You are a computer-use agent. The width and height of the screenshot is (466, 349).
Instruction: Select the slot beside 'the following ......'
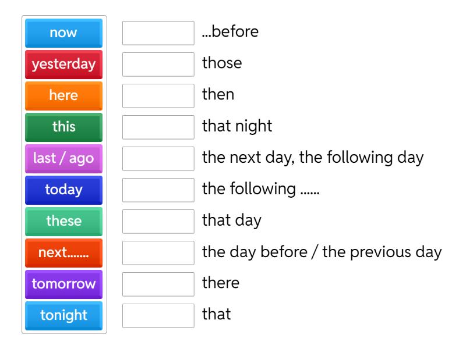click(158, 190)
